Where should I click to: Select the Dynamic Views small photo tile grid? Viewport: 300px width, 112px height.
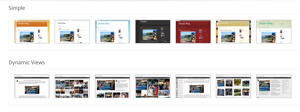[x=72, y=86]
